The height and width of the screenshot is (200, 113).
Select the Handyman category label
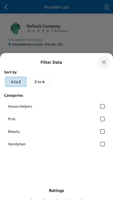17,144
